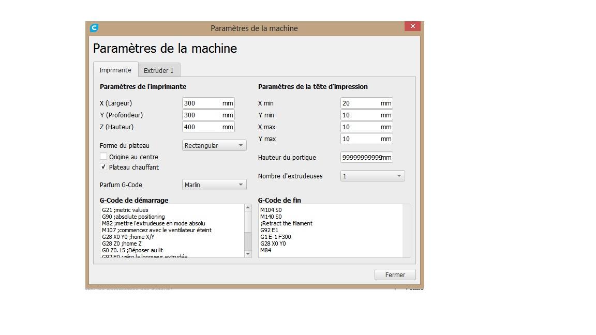Click the 'G1 E-1 F300' line
The width and height of the screenshot is (596, 335).
[x=276, y=237]
